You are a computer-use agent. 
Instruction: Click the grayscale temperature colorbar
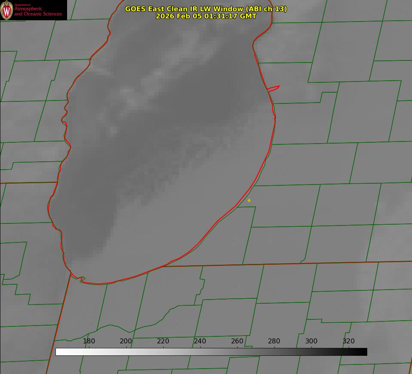211,352
